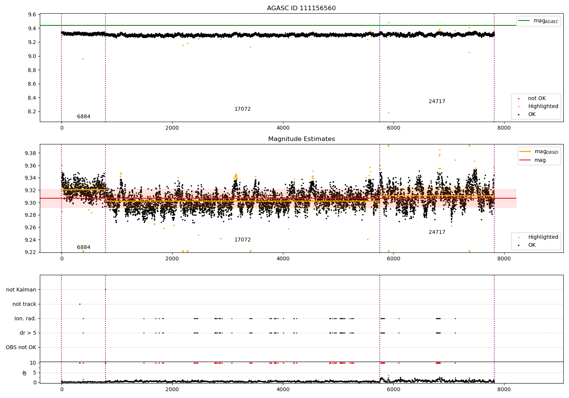Click the 'Magnitude Estimates' subplot title

(x=301, y=139)
